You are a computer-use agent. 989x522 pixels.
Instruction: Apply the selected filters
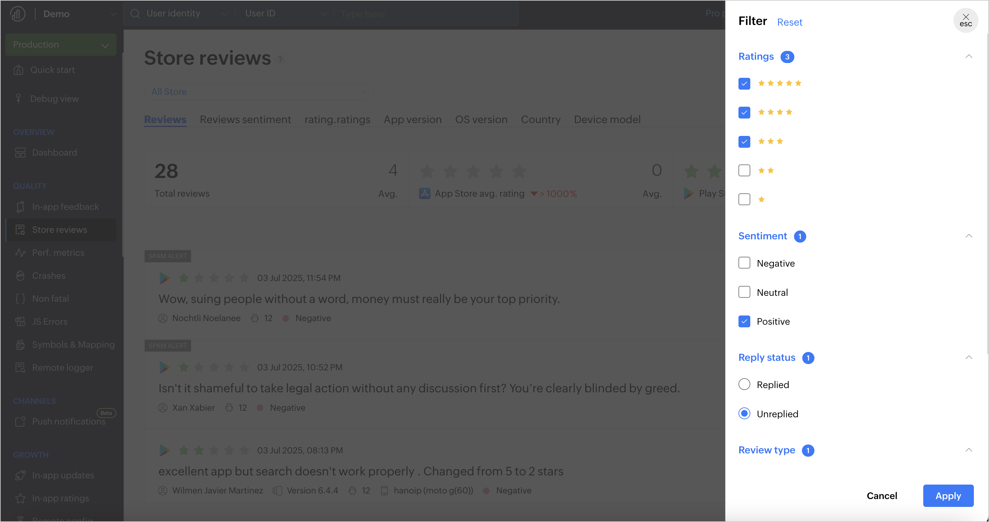point(948,495)
